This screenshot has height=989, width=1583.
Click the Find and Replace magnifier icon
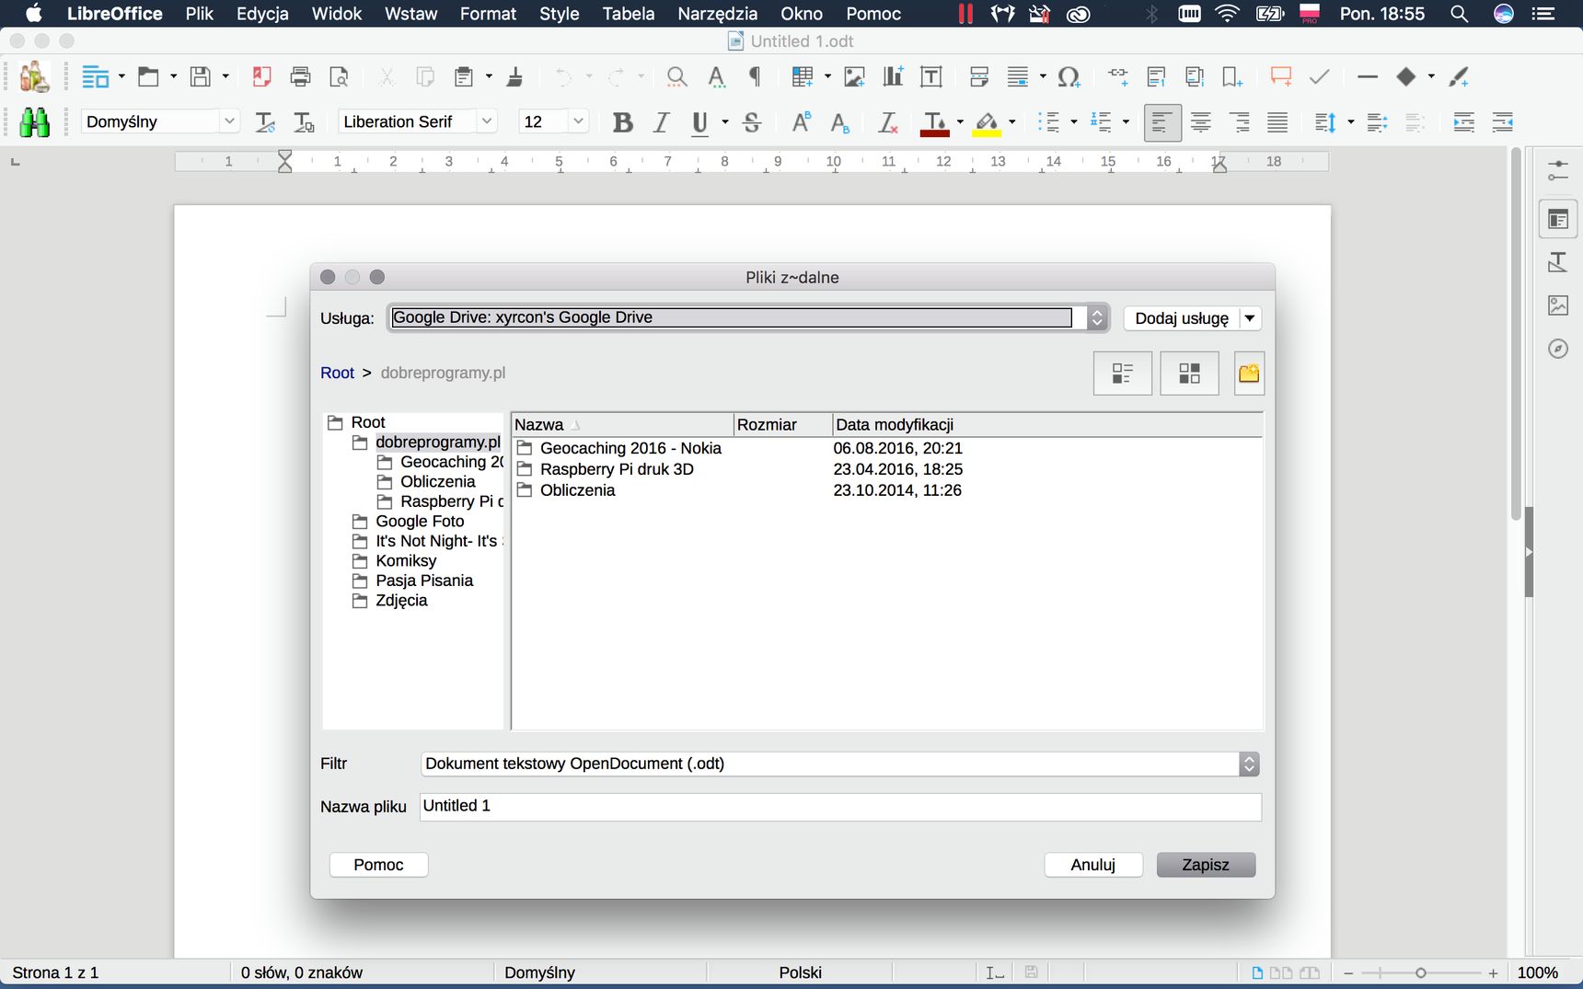coord(676,77)
